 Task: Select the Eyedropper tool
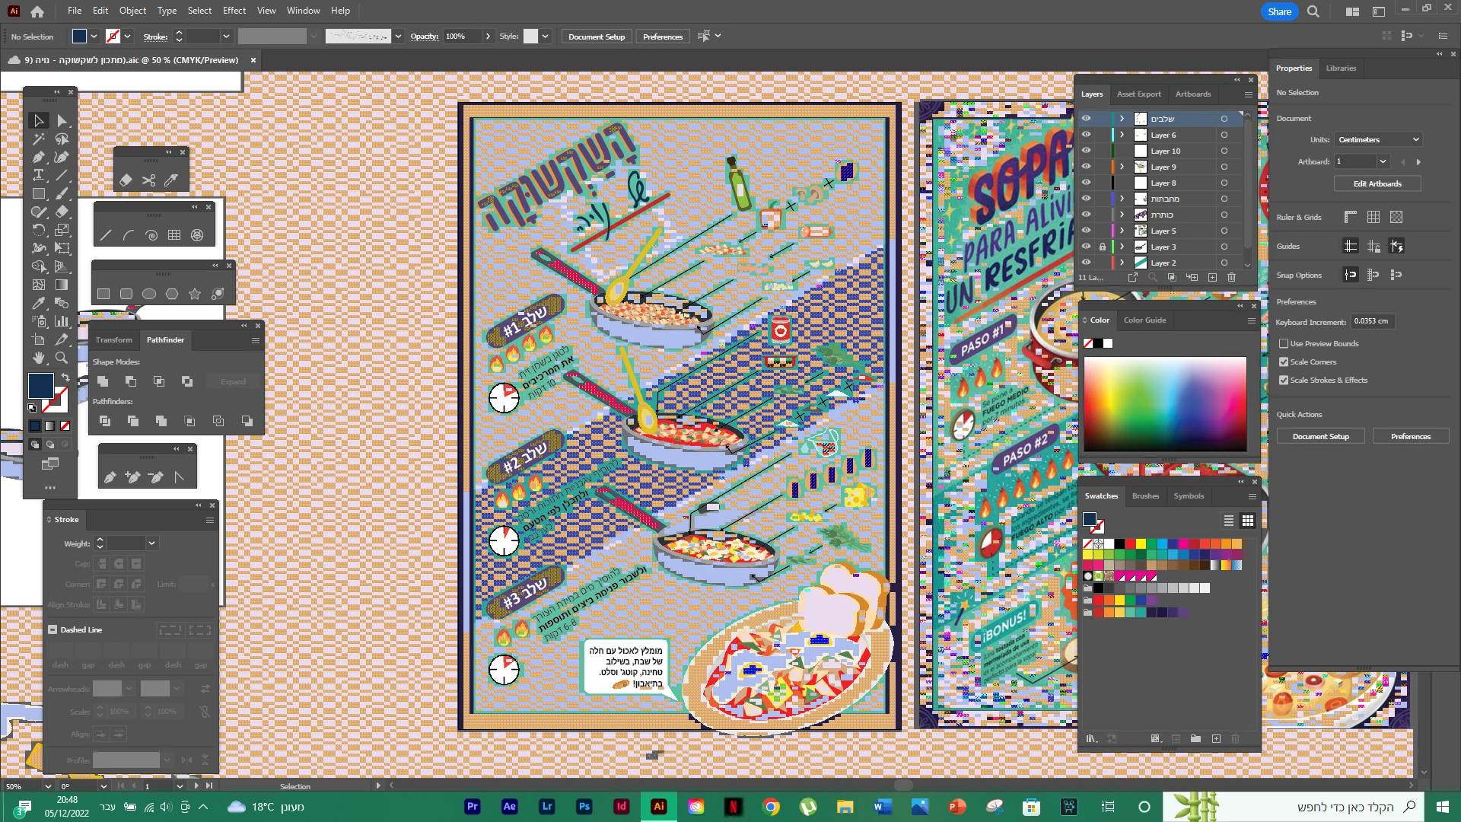tap(38, 303)
